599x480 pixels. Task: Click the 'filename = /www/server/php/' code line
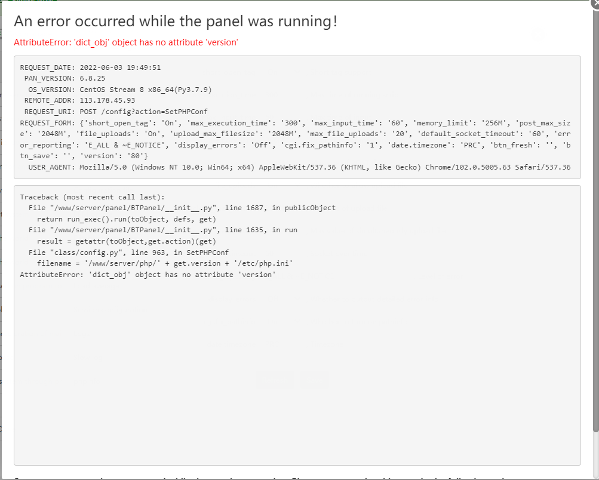pos(164,263)
